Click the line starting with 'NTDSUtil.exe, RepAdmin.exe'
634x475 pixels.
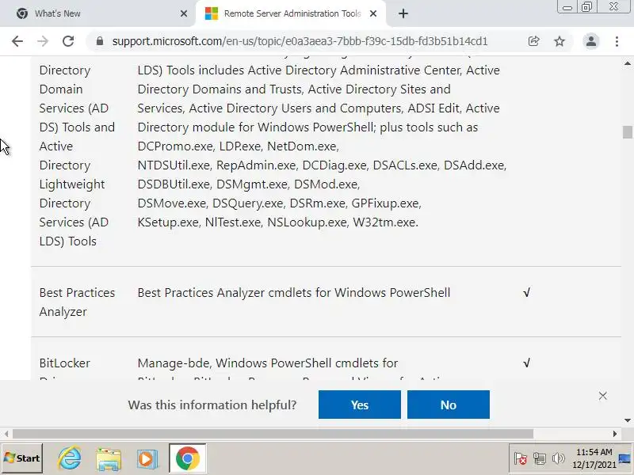322,165
